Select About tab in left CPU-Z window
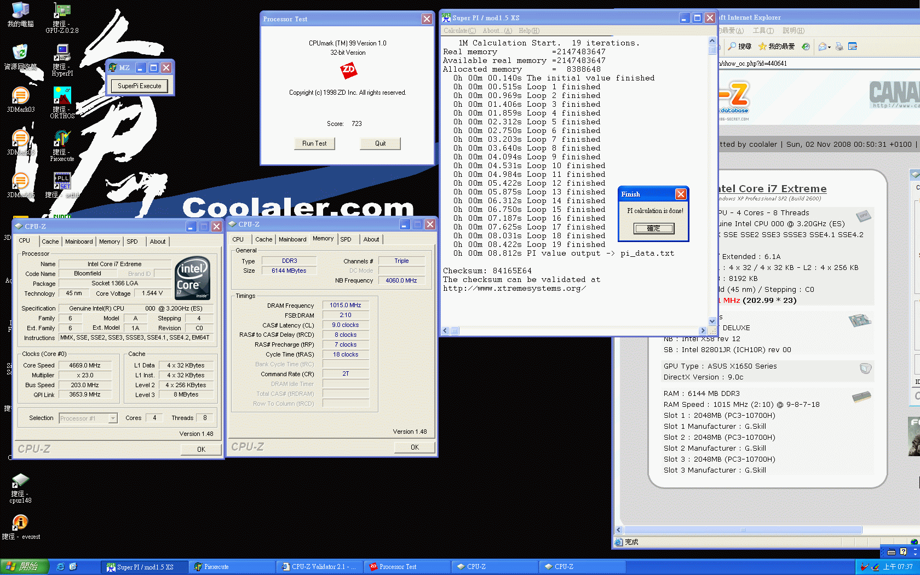 158,242
